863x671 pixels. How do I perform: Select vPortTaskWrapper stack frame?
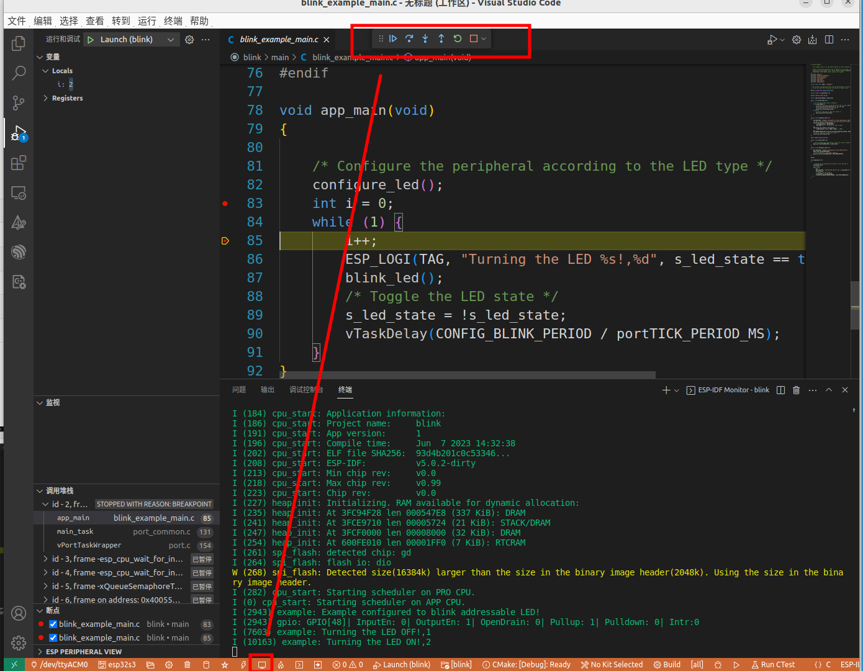click(127, 545)
